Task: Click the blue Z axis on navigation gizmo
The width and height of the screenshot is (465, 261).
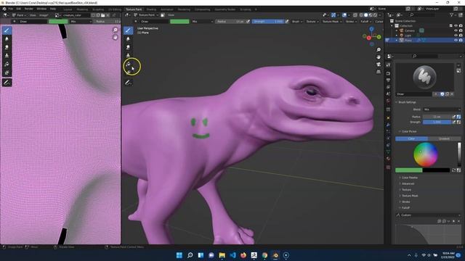Action: 371,29
